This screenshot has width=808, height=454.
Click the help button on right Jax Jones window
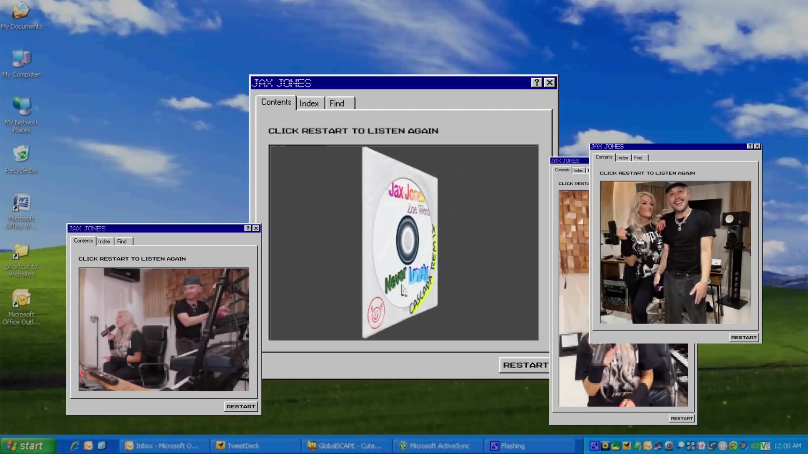click(750, 146)
